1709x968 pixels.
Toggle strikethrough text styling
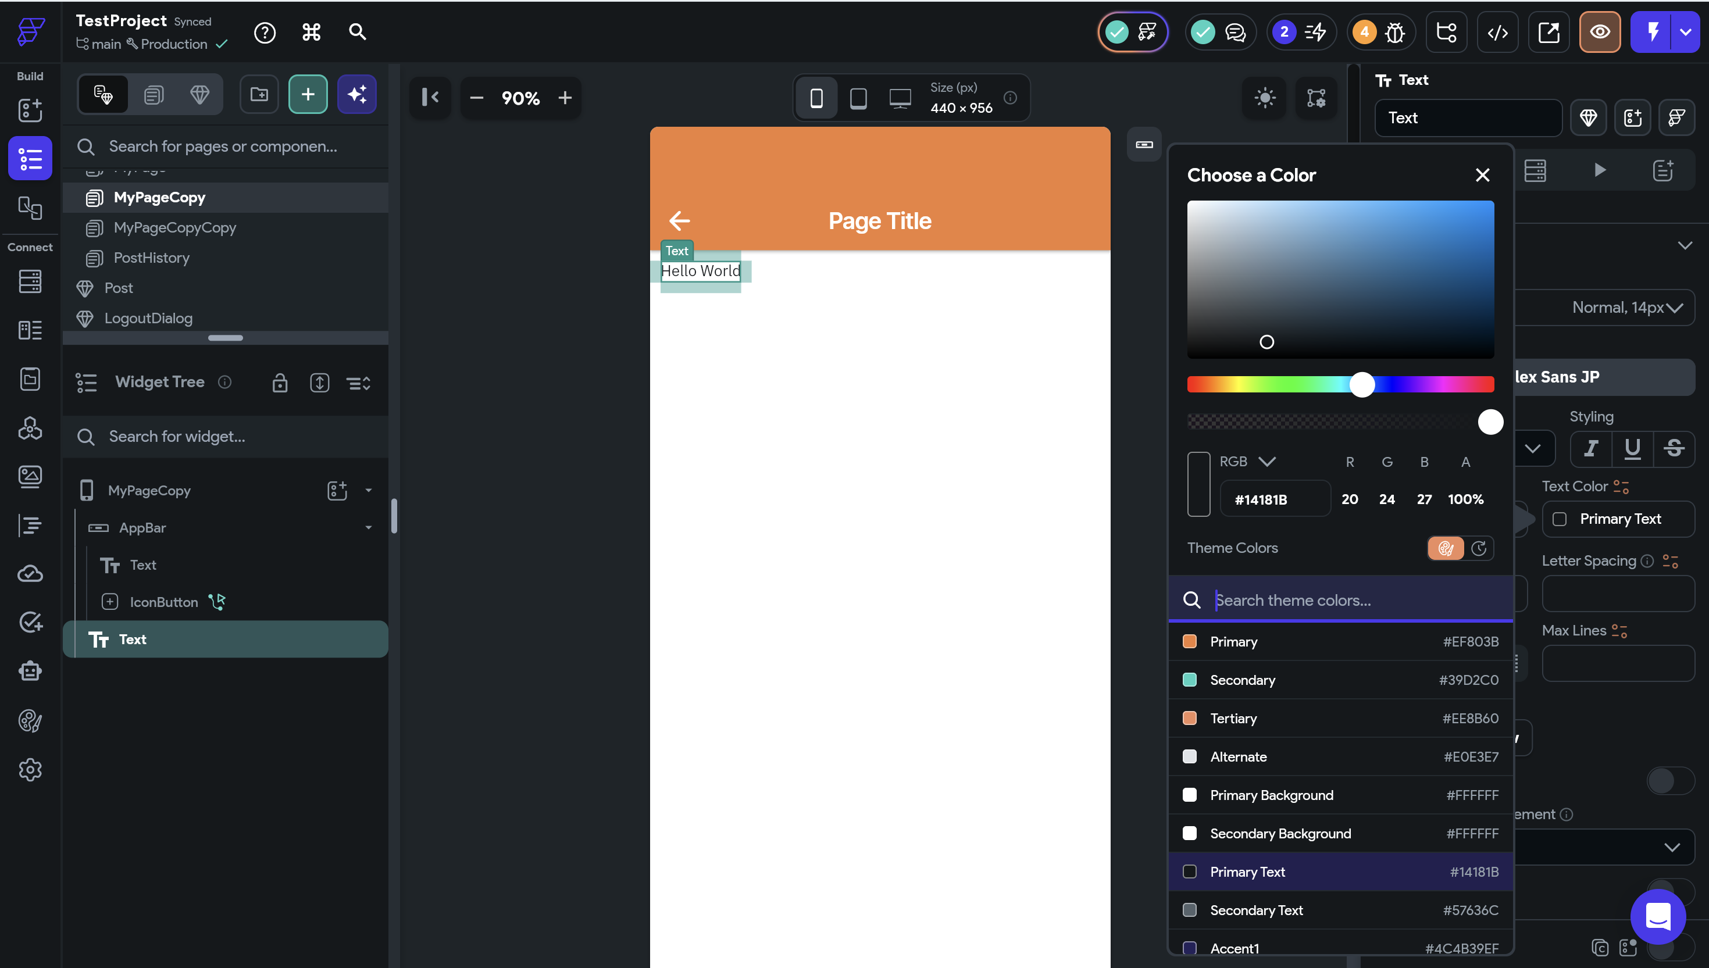[1674, 449]
